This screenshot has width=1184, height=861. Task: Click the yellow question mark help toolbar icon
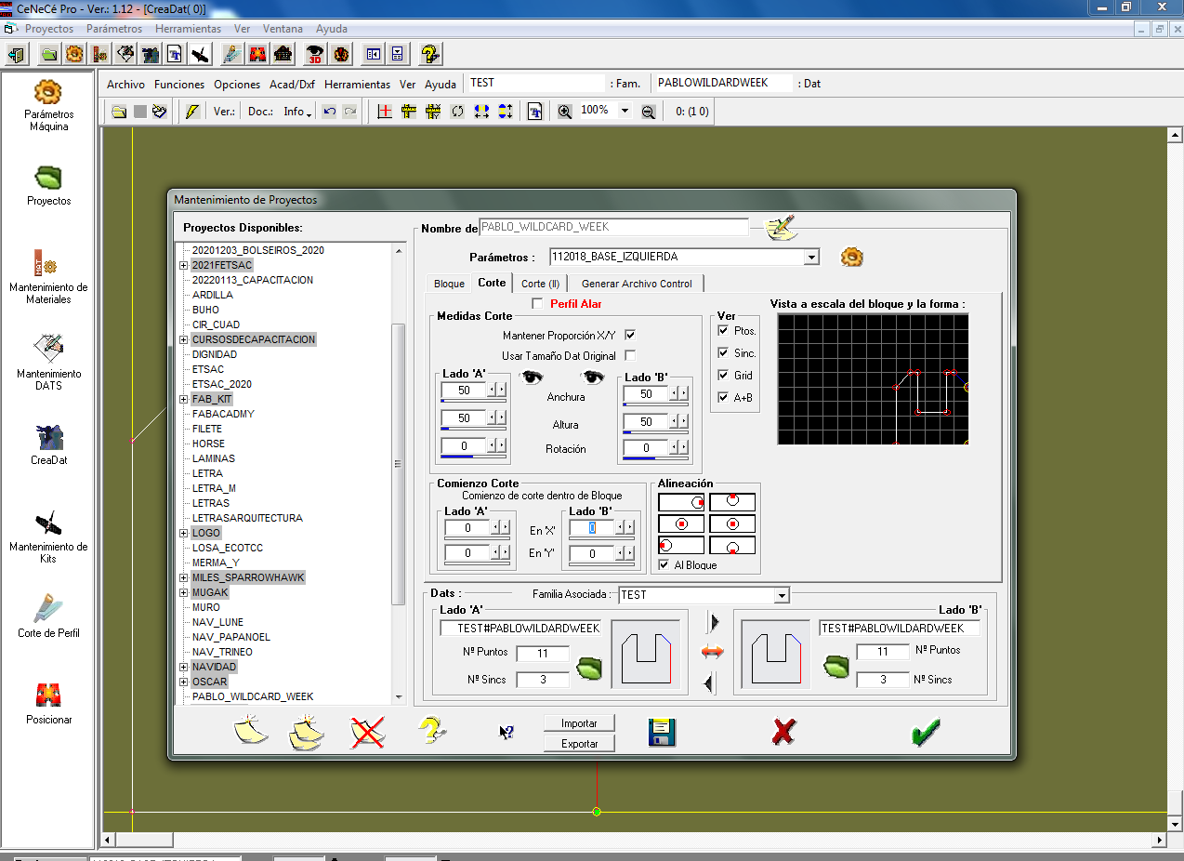(429, 54)
